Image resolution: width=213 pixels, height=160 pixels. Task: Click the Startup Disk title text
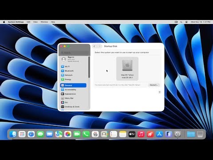tap(110, 46)
